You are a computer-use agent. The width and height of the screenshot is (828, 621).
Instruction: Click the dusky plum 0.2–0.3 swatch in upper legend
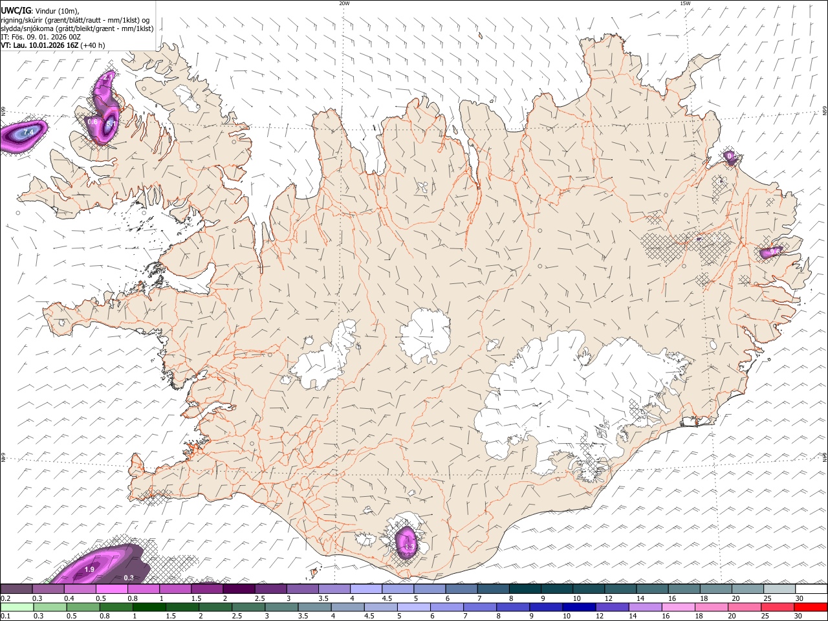(x=16, y=589)
